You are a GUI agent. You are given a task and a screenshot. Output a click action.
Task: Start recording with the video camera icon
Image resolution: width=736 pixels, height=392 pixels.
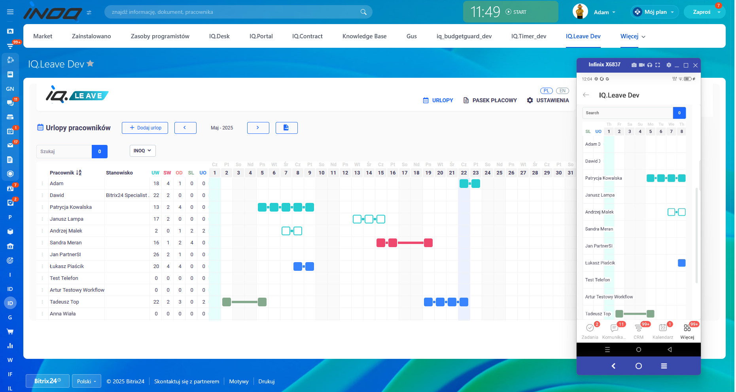point(642,65)
